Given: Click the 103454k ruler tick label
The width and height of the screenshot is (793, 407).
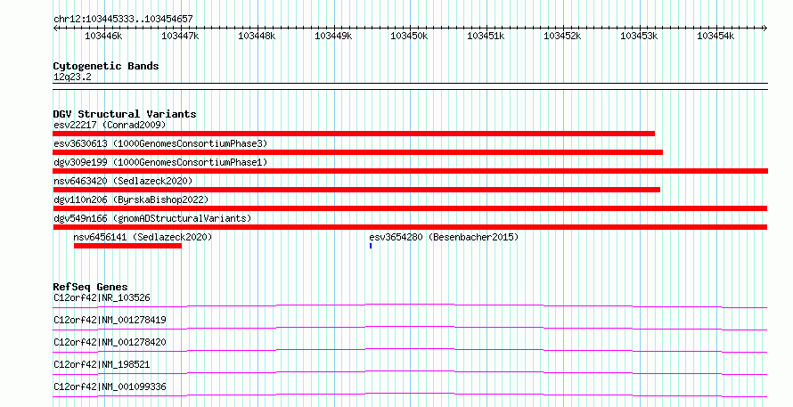Looking at the screenshot, I should coord(715,36).
